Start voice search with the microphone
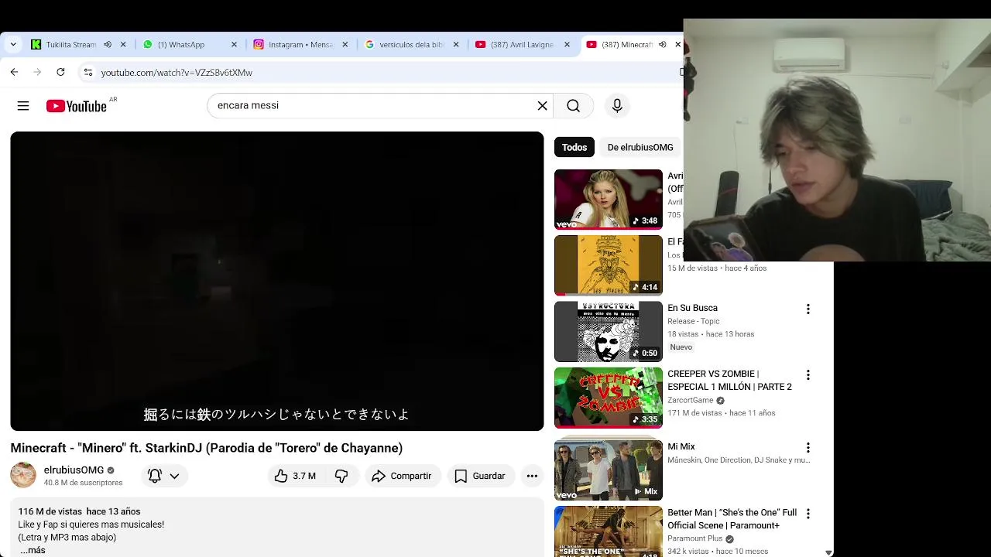Image resolution: width=991 pixels, height=557 pixels. pos(617,106)
